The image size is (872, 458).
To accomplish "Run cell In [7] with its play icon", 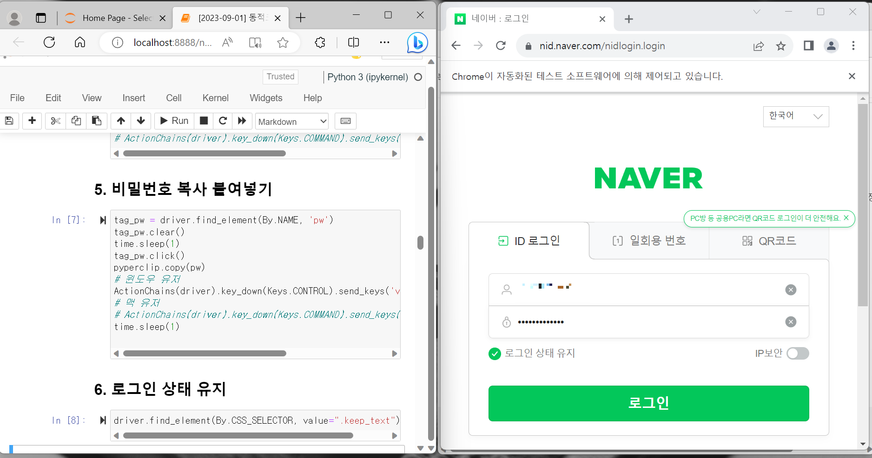I will click(x=103, y=220).
